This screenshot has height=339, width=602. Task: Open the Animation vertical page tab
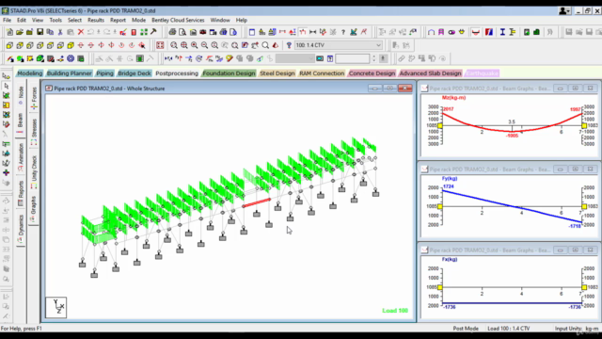coord(21,157)
